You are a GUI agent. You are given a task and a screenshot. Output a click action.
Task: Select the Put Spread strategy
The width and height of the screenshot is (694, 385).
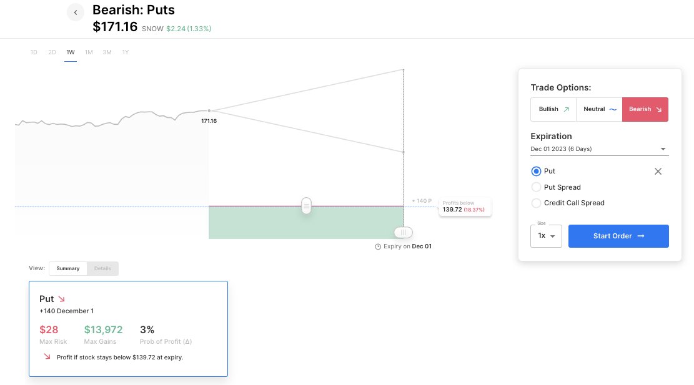(x=535, y=187)
